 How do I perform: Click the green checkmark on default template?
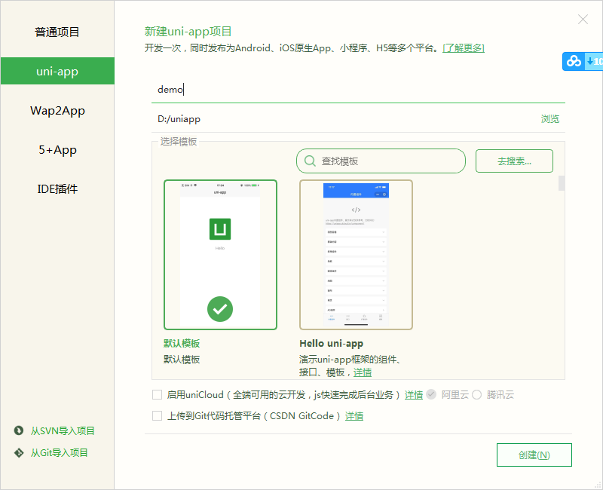(220, 309)
